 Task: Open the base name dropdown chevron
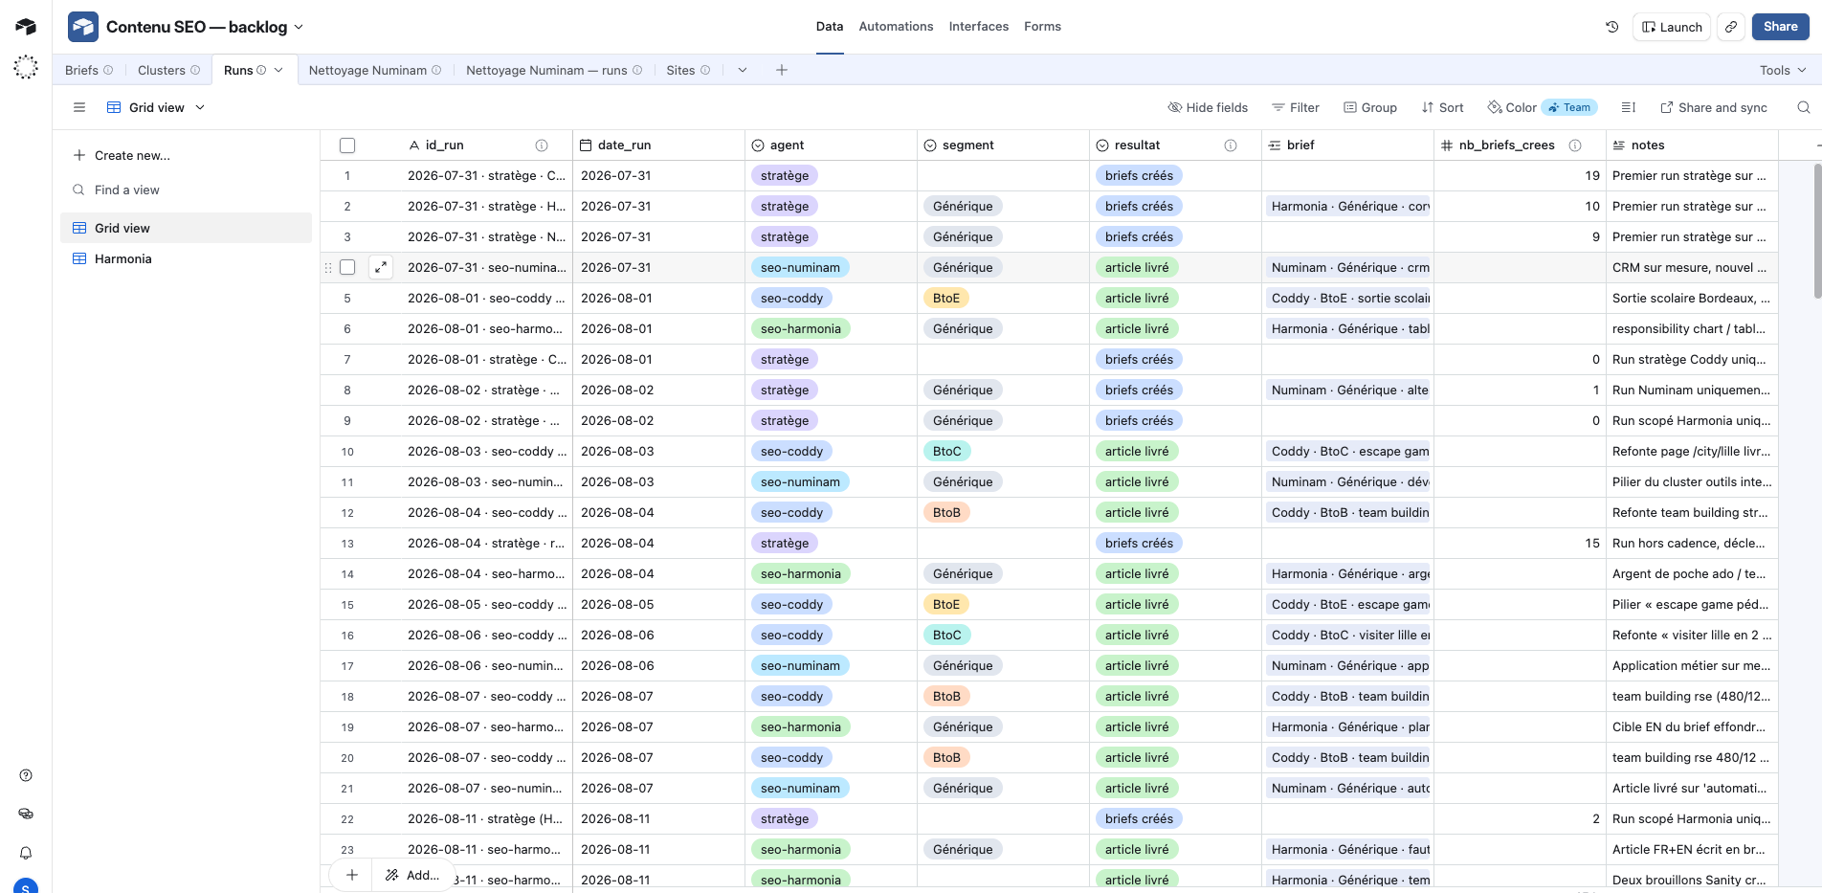[299, 27]
